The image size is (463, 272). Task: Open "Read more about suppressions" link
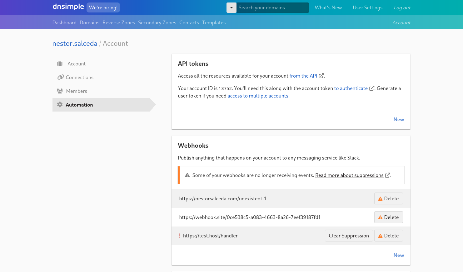349,175
